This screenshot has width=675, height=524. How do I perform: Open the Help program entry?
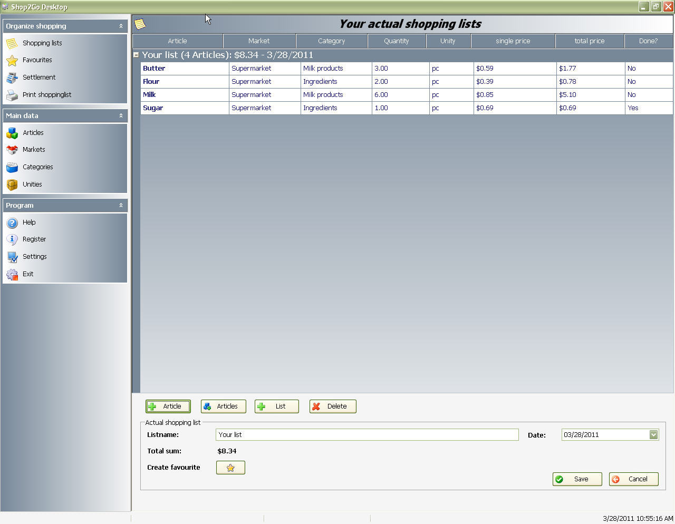pyautogui.click(x=29, y=222)
